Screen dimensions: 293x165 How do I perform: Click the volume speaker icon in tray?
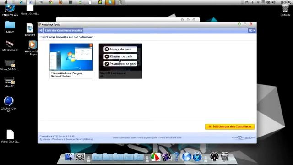(x=273, y=2)
